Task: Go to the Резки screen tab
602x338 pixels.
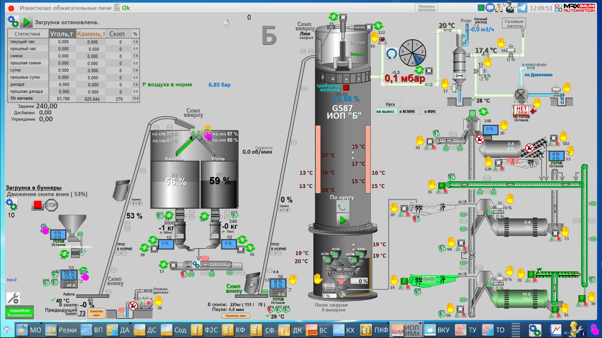Action: [61, 330]
